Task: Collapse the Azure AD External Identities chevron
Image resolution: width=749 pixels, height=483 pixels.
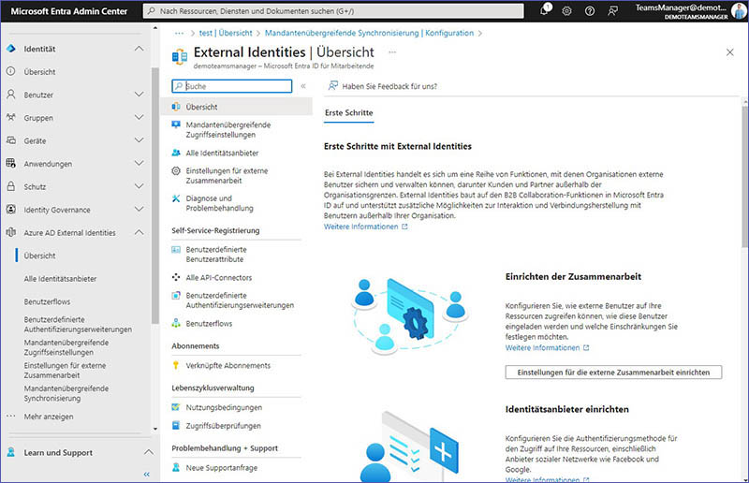Action: coord(139,232)
